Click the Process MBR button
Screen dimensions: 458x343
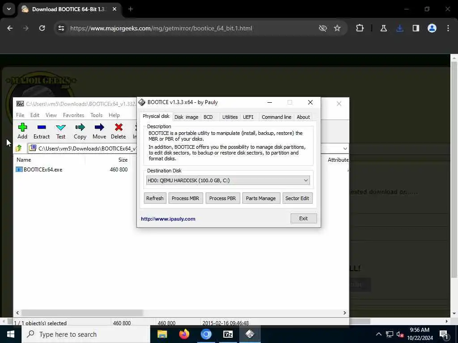pyautogui.click(x=186, y=198)
